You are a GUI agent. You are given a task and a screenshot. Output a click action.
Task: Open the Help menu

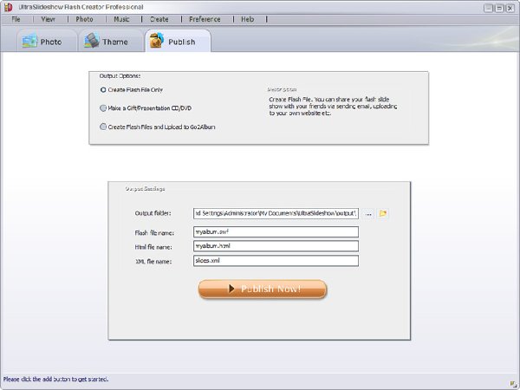pos(248,20)
